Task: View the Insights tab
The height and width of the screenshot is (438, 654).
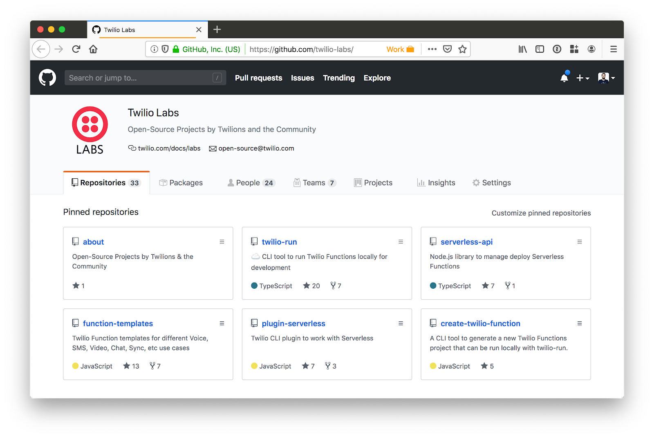Action: 436,183
